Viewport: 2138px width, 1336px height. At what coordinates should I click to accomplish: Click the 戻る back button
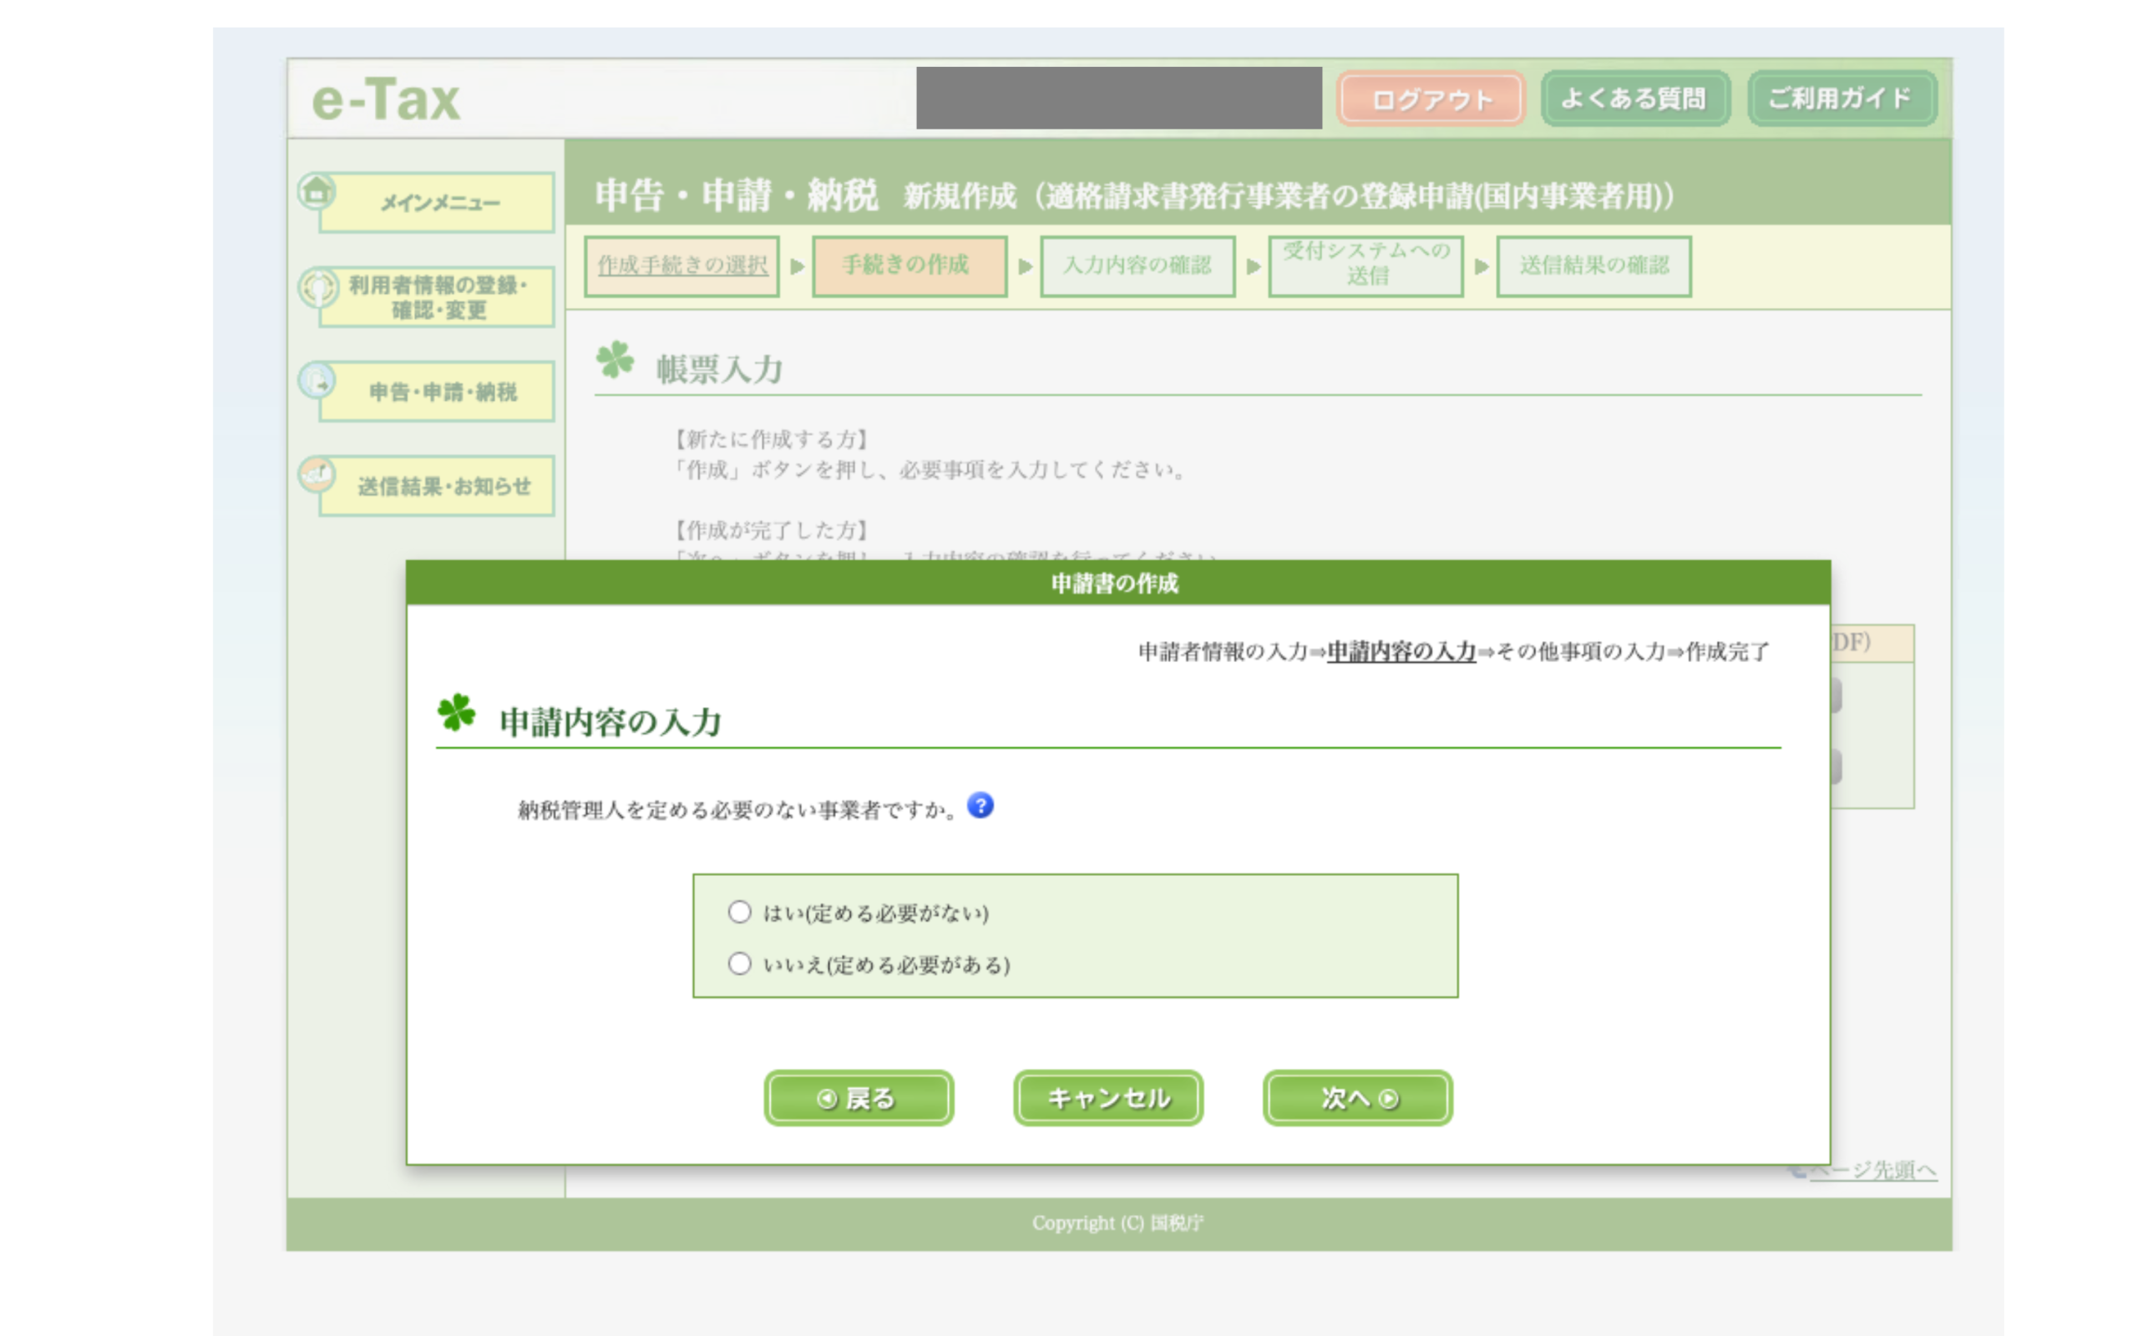point(858,1097)
